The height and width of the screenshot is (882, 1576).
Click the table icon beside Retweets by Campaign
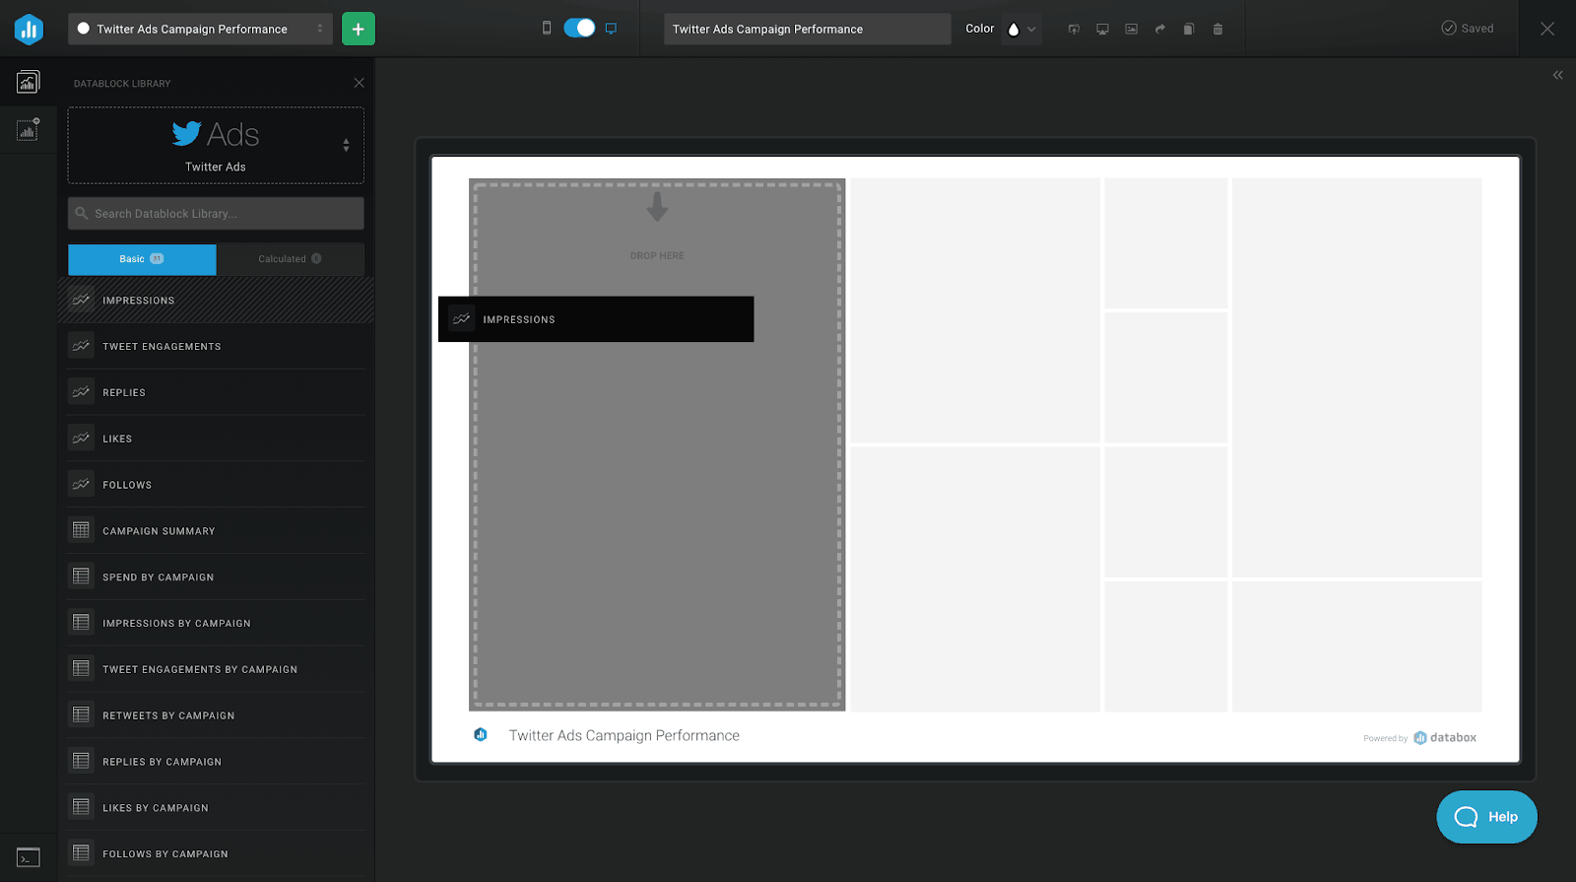pyautogui.click(x=81, y=715)
